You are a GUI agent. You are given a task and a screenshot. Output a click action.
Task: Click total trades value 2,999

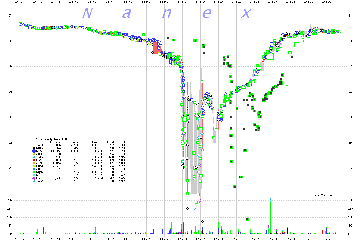point(75,145)
